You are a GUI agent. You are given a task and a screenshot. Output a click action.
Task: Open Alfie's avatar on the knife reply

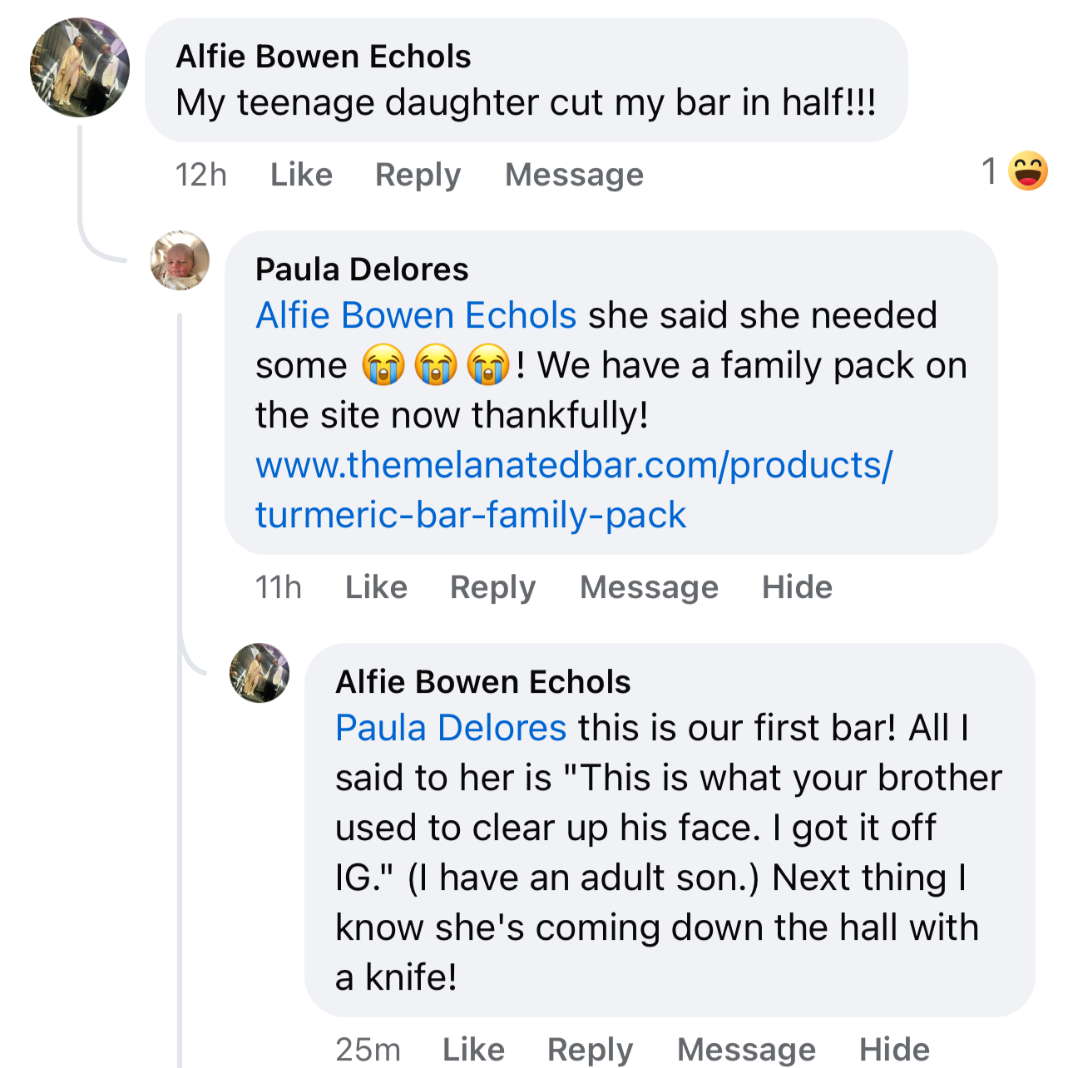point(260,673)
